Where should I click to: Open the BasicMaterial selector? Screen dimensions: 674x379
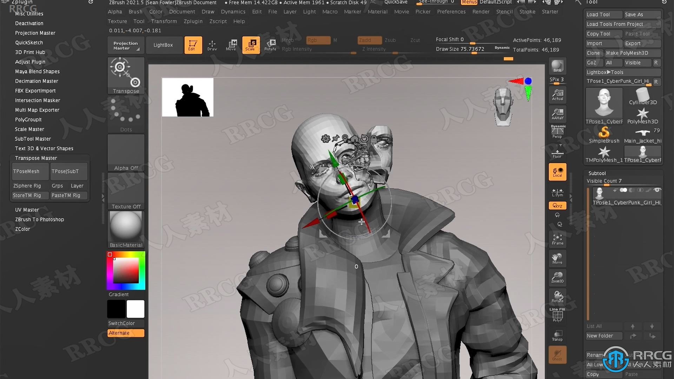126,230
